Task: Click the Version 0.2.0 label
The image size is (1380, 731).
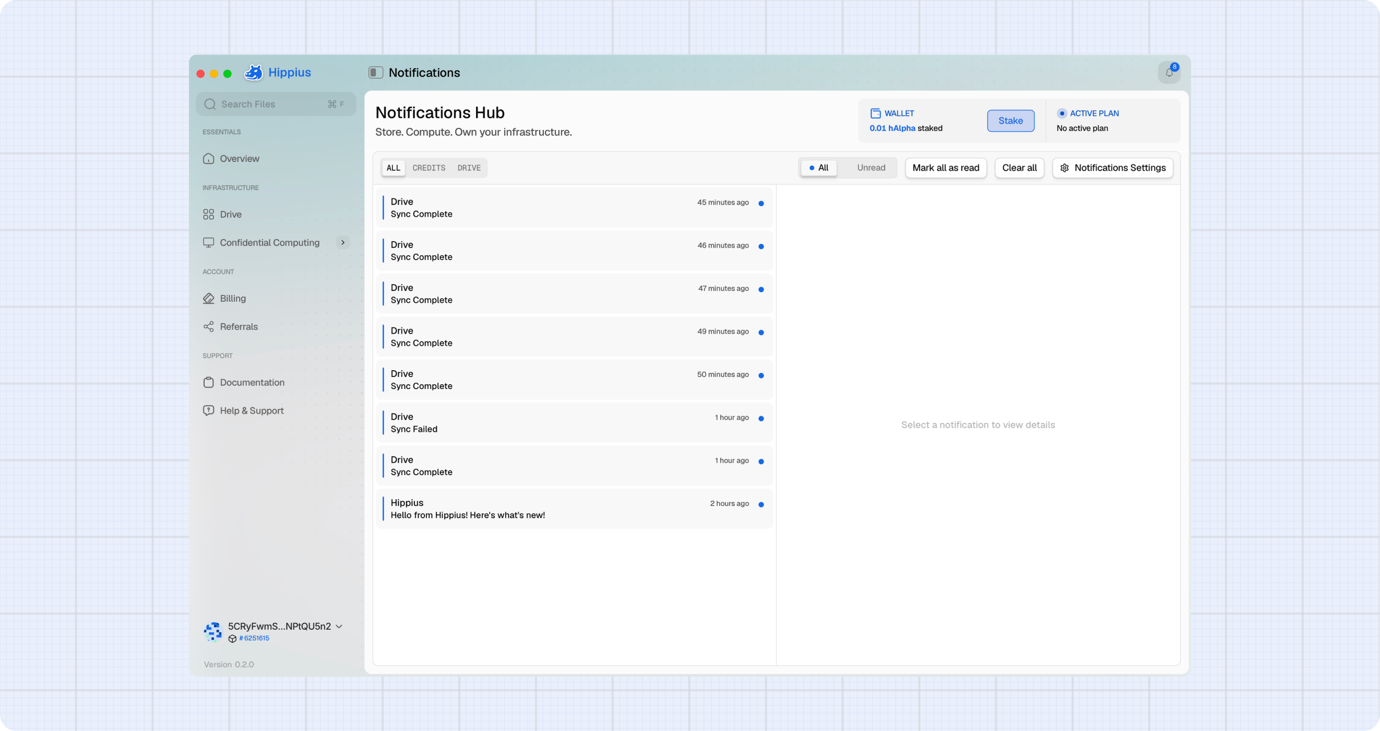Action: [229, 665]
